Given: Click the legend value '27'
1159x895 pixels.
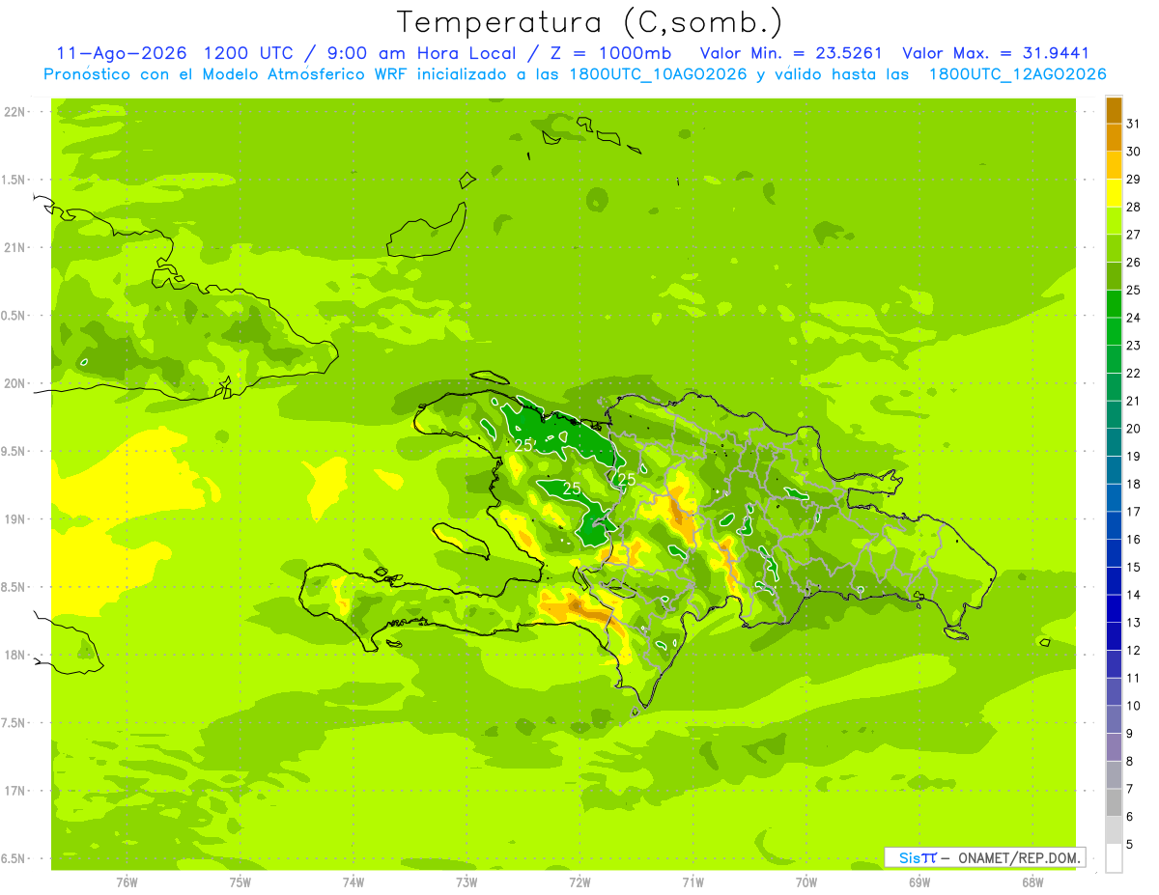Looking at the screenshot, I should 1134,235.
